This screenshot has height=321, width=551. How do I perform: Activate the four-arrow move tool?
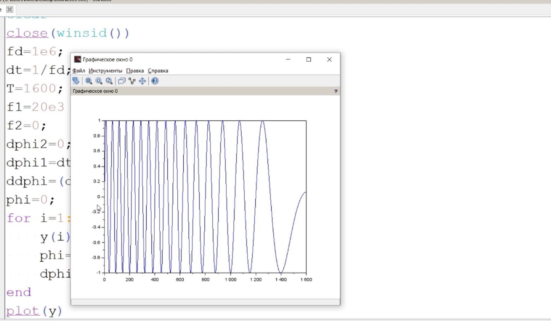pos(142,81)
